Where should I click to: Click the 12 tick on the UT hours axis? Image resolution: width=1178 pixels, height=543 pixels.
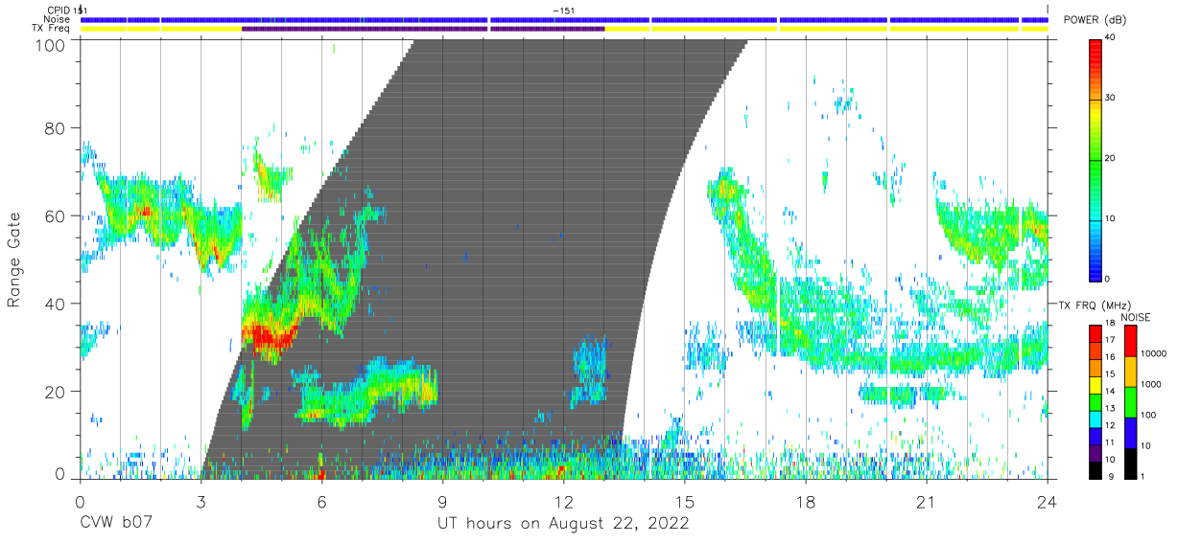click(x=564, y=500)
